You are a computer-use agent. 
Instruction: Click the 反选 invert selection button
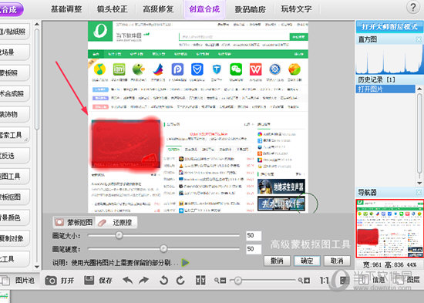tap(14, 156)
